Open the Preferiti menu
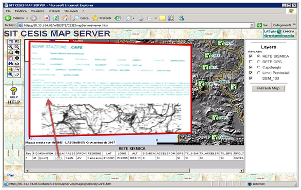This screenshot has width=301, height=190. [x=54, y=11]
